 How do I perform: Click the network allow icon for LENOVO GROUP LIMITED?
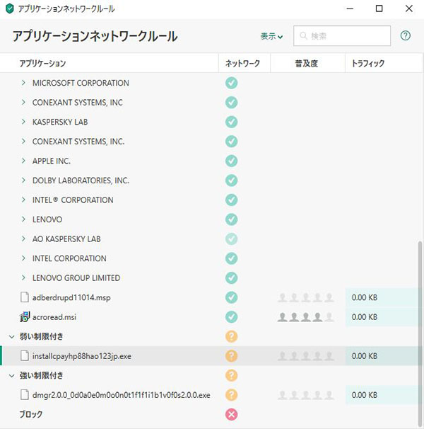point(231,278)
